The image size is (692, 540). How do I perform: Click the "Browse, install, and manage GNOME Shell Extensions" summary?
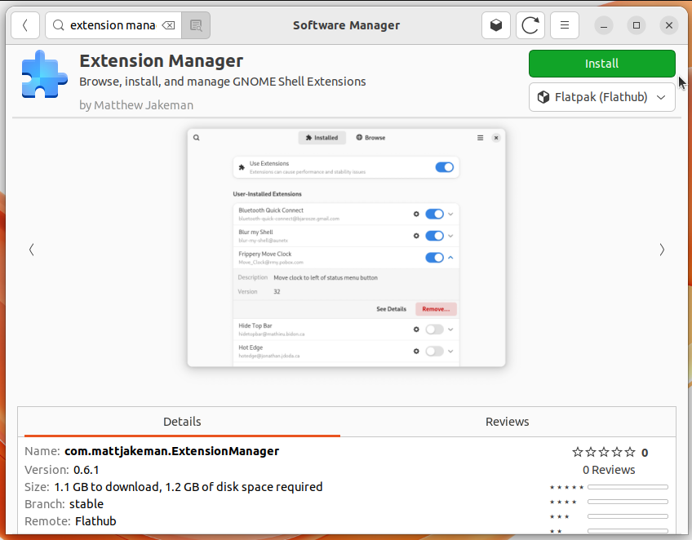[223, 82]
